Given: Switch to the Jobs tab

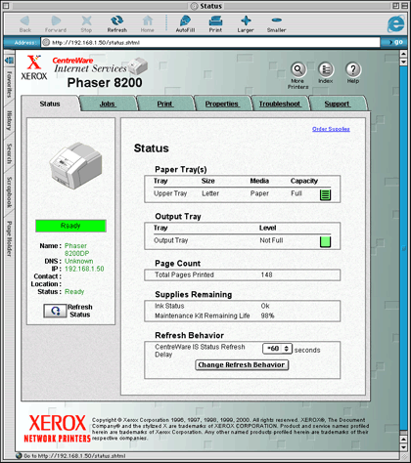Looking at the screenshot, I should 108,104.
